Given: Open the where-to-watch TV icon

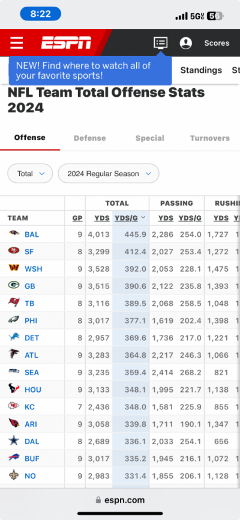Looking at the screenshot, I should (x=161, y=43).
